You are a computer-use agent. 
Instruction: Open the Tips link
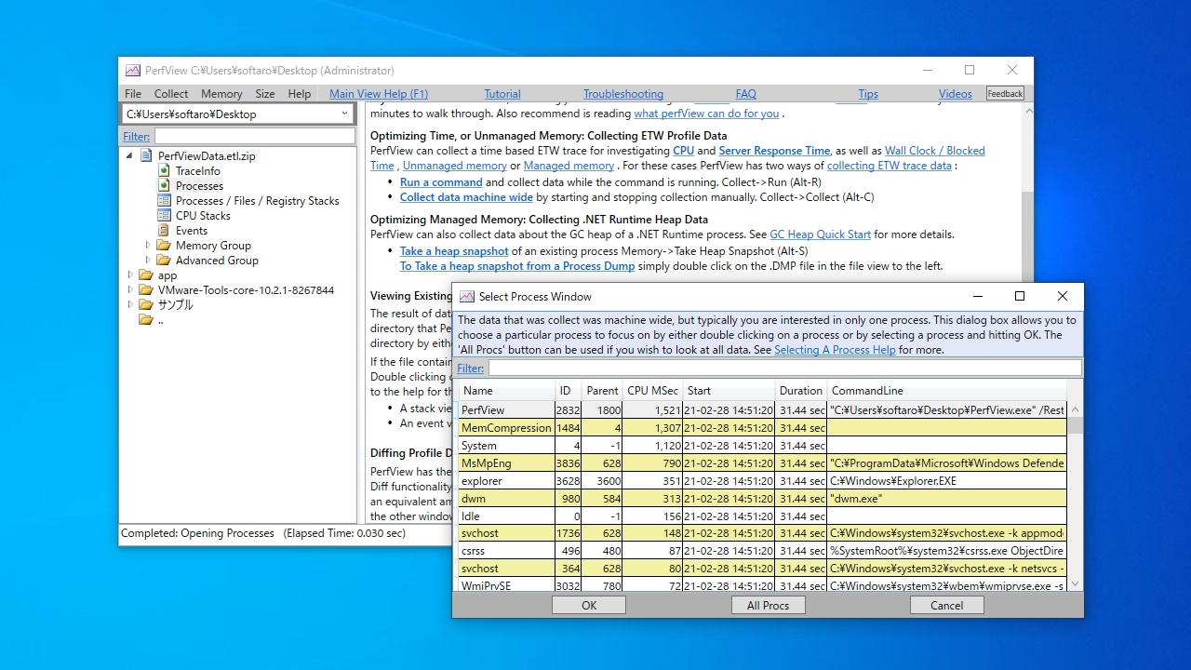click(x=868, y=94)
